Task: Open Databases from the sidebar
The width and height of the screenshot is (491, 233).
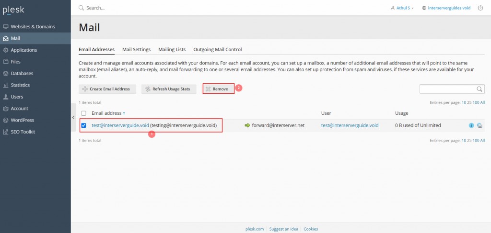Action: tap(22, 73)
